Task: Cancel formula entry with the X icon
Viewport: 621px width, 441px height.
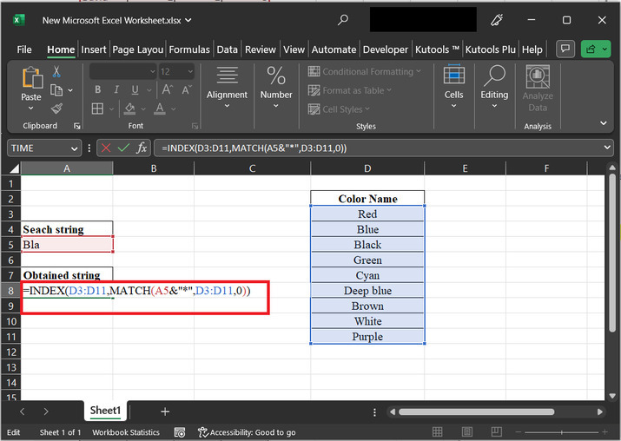Action: pos(106,148)
